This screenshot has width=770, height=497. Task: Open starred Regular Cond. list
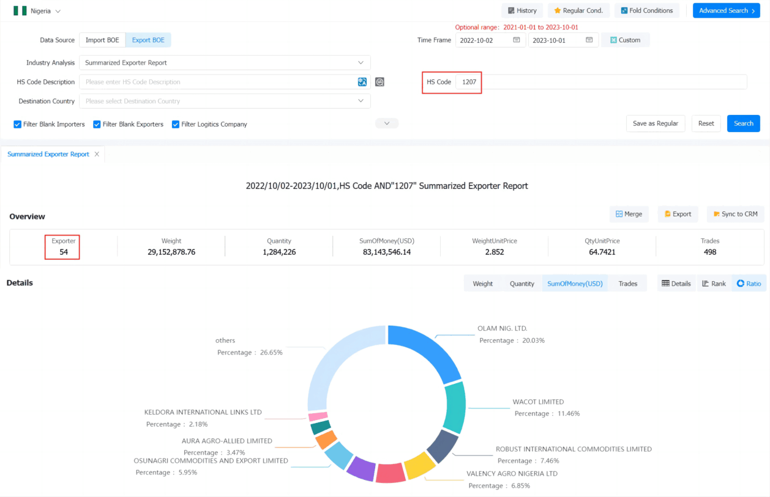pyautogui.click(x=578, y=10)
